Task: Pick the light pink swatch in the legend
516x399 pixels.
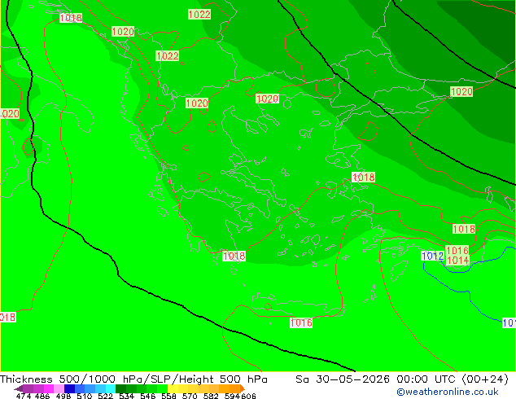Action: pos(59,388)
